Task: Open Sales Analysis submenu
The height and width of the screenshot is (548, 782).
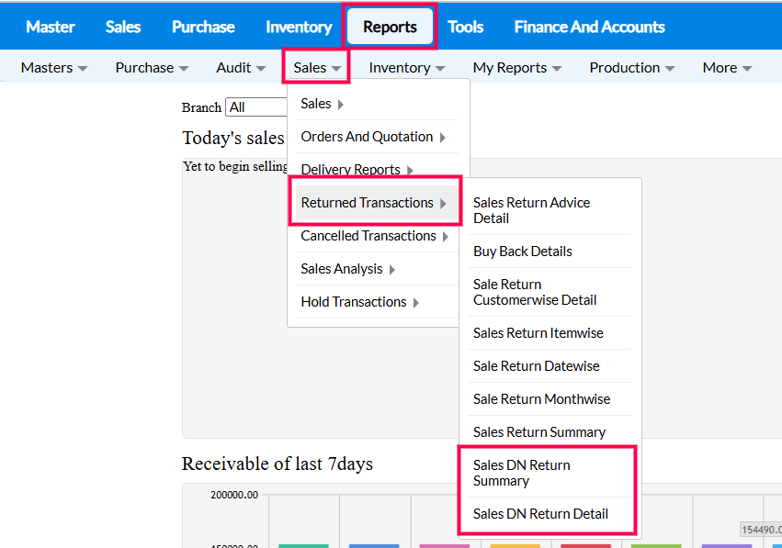Action: pos(347,269)
